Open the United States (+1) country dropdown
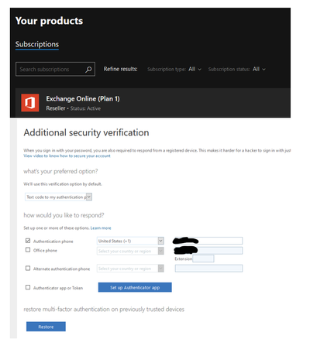This screenshot has width=310, height=339. [130, 241]
